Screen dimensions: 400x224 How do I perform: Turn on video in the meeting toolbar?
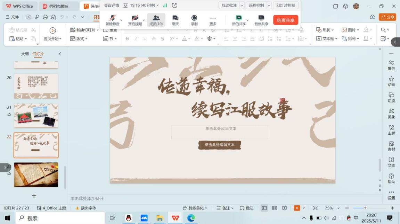tap(134, 20)
